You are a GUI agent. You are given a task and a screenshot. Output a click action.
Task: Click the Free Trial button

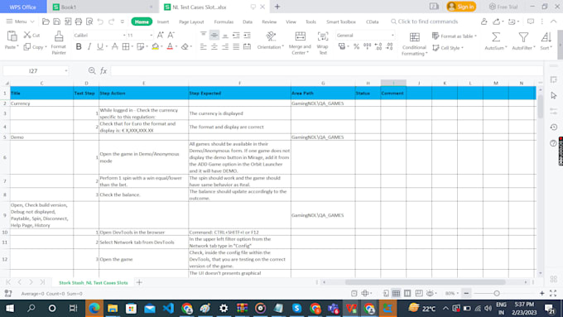503,7
